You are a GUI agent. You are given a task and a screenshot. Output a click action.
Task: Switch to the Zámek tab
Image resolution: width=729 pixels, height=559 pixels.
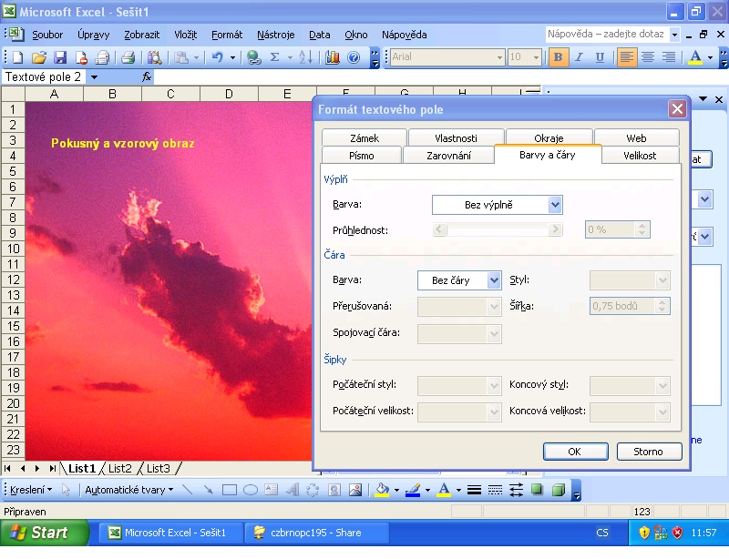tap(364, 138)
